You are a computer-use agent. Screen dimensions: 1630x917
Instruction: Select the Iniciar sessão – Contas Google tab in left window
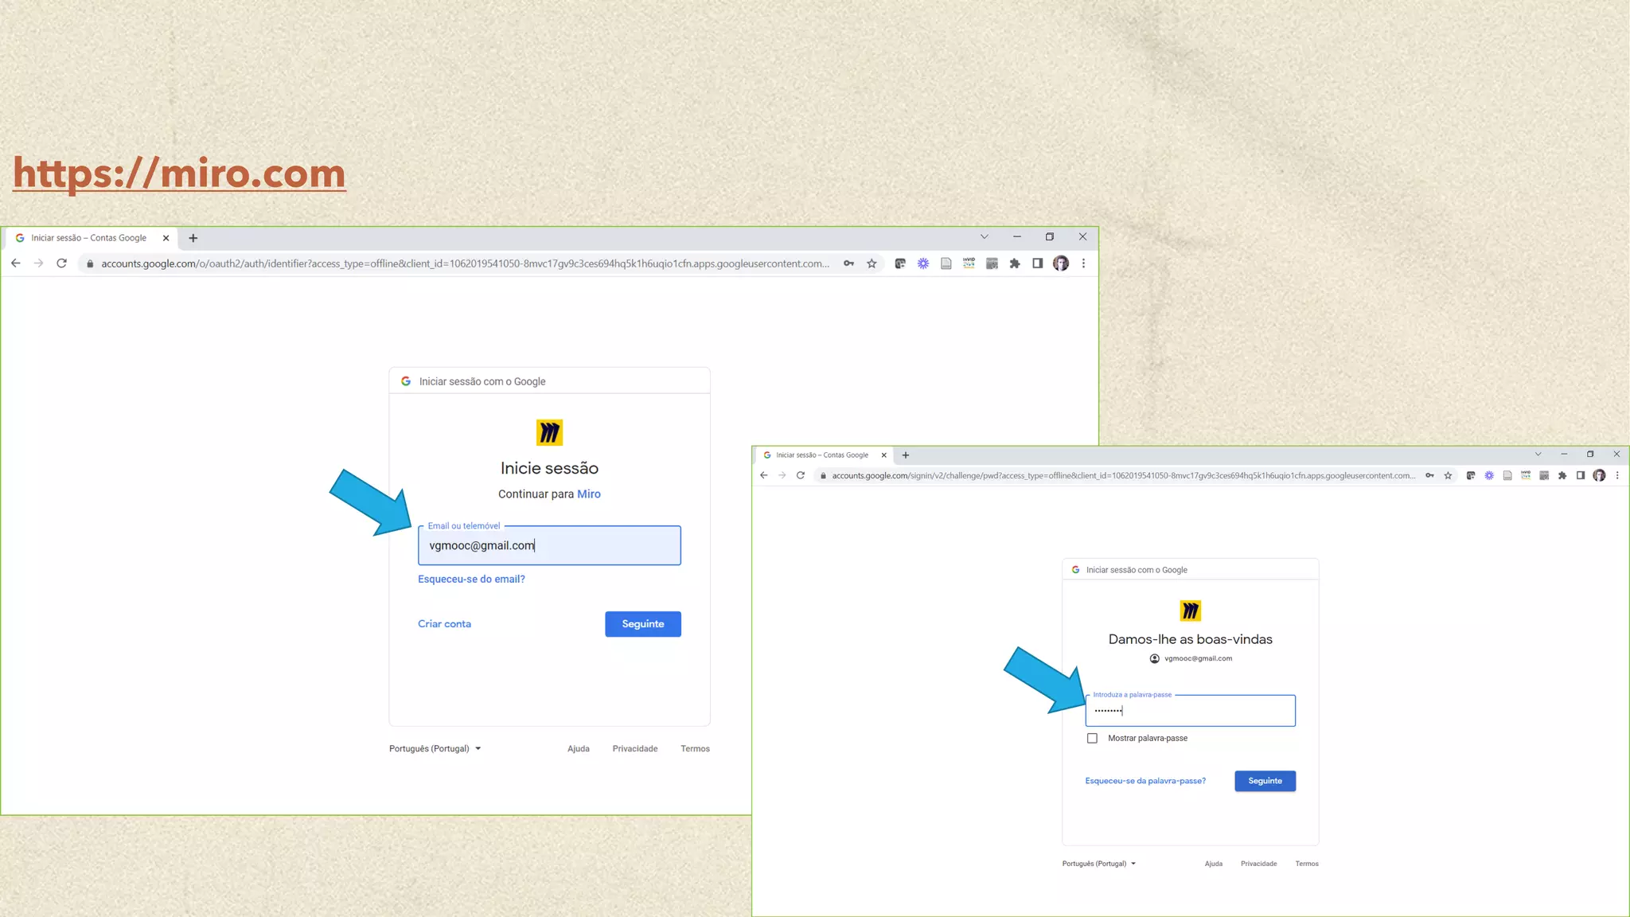88,238
